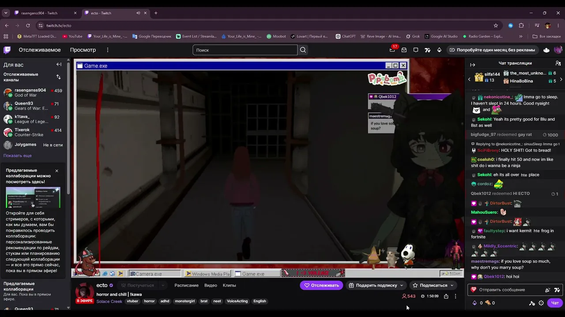The height and width of the screenshot is (317, 565).
Task: Close suggested collaborations promo card
Action: (56, 170)
